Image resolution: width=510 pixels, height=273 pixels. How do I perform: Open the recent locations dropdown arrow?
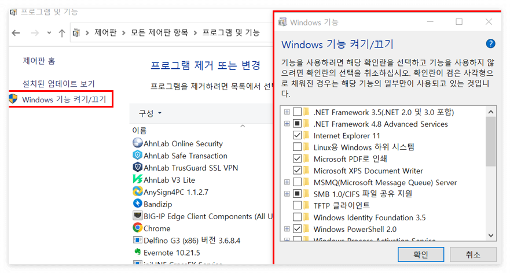(x=49, y=33)
